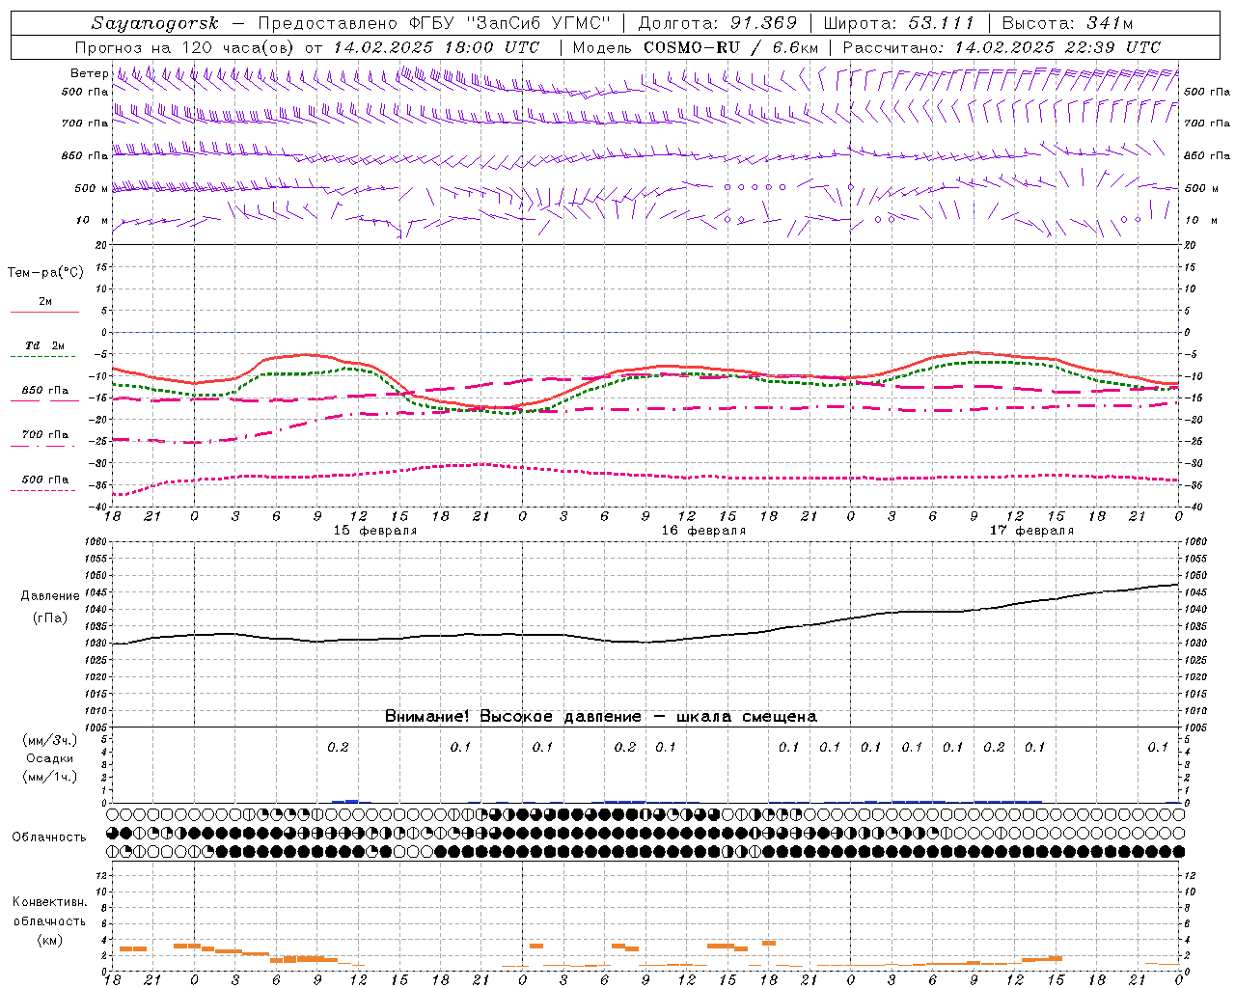Click the Внимание! Высокое давление warning text
Screen dimensions: 1235x988
coord(601,717)
